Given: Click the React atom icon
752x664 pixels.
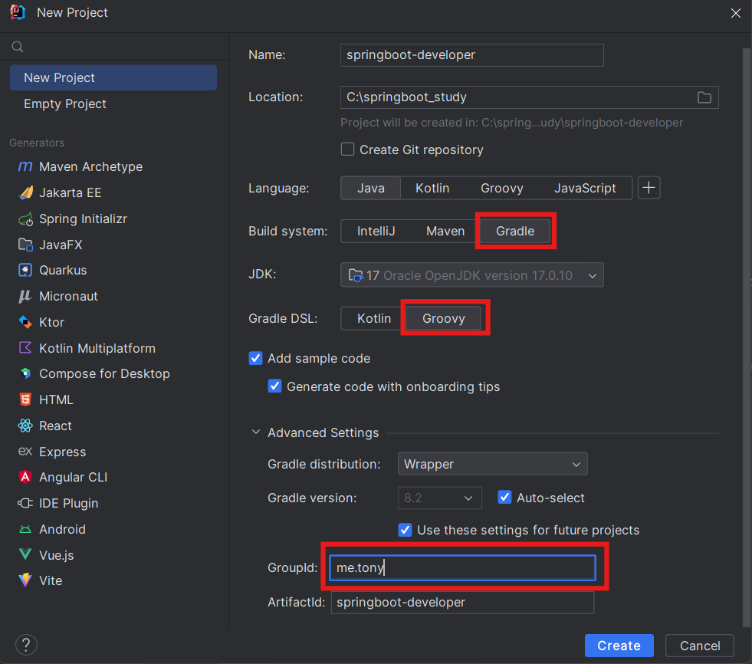Looking at the screenshot, I should click(25, 426).
